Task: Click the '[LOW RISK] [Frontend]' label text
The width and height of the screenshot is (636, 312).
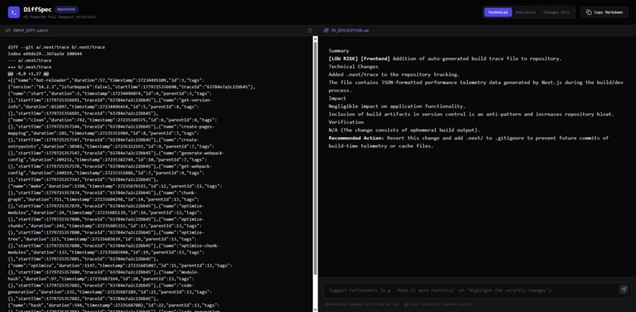Action: click(x=359, y=59)
